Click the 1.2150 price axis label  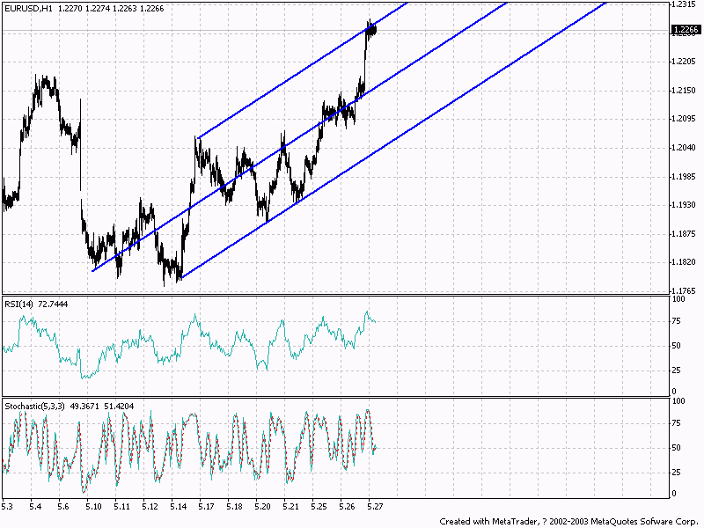click(684, 91)
